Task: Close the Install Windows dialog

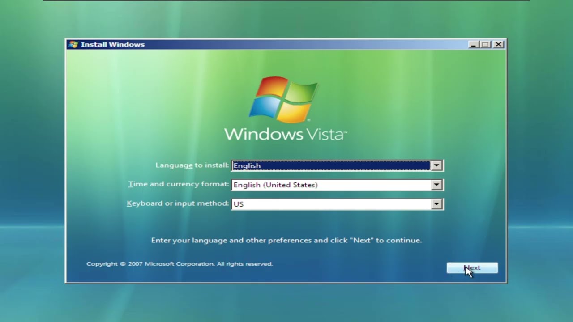Action: point(498,44)
